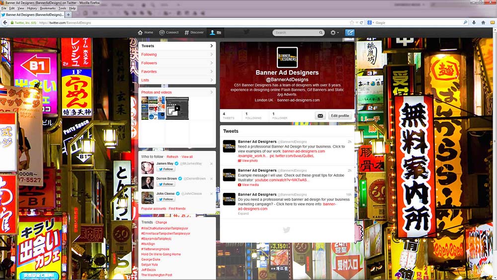Open the Discover hashtag tab
The height and width of the screenshot is (280, 497).
click(x=194, y=32)
